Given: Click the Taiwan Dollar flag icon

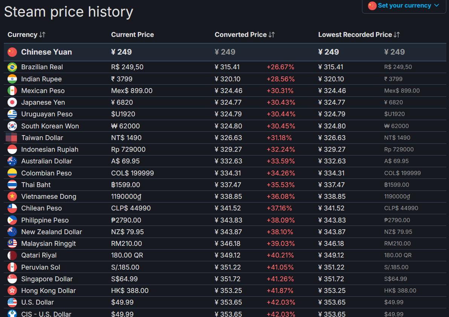Looking at the screenshot, I should 11,138.
